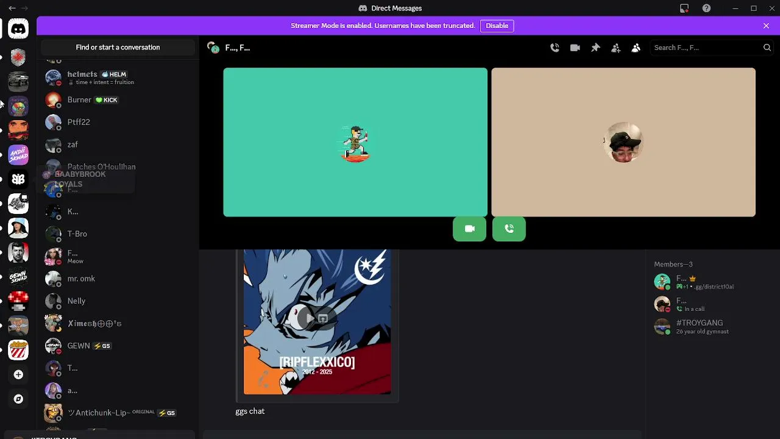
Task: Open DM with Burner
Action: (x=118, y=100)
